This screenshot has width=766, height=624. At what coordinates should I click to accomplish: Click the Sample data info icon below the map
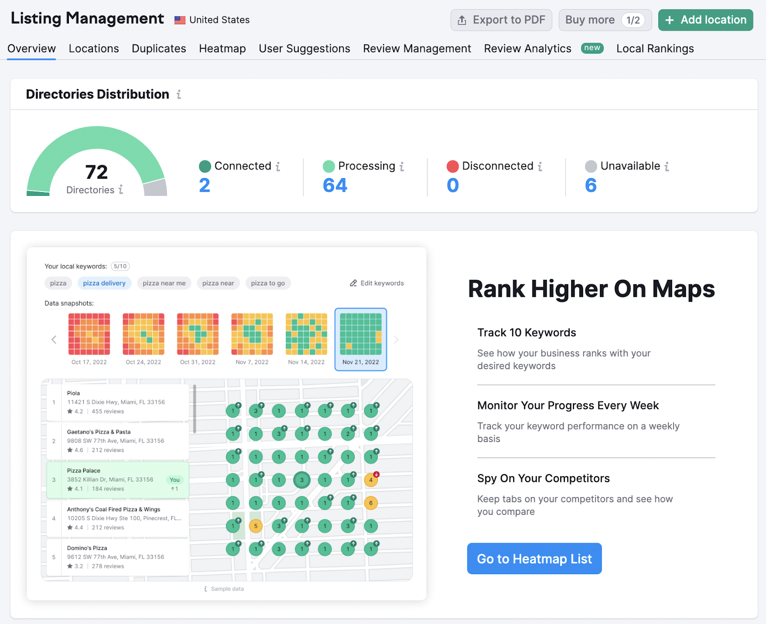(206, 589)
